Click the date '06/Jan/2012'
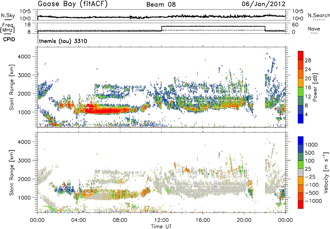Image resolution: width=330 pixels, height=229 pixels. (264, 4)
